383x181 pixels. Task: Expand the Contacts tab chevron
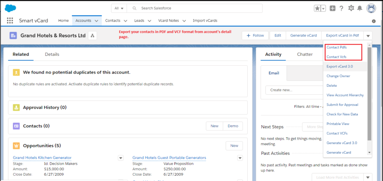tap(126, 21)
